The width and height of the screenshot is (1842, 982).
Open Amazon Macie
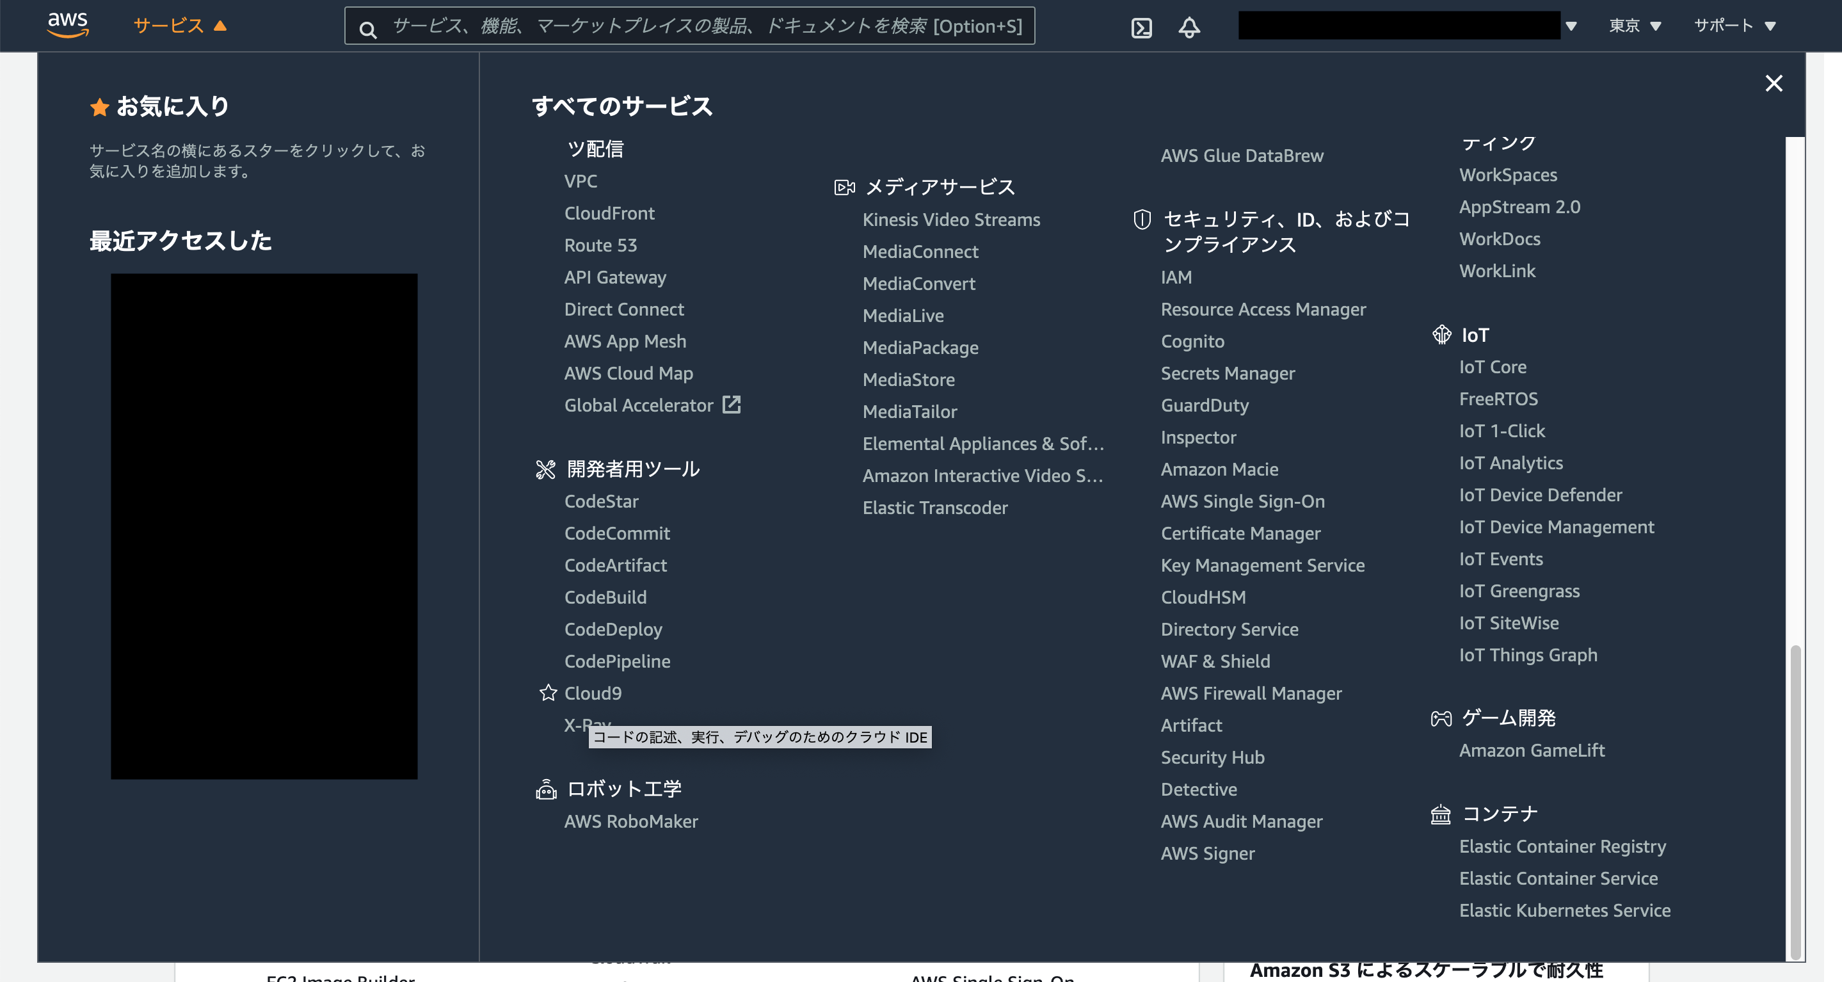pos(1219,469)
